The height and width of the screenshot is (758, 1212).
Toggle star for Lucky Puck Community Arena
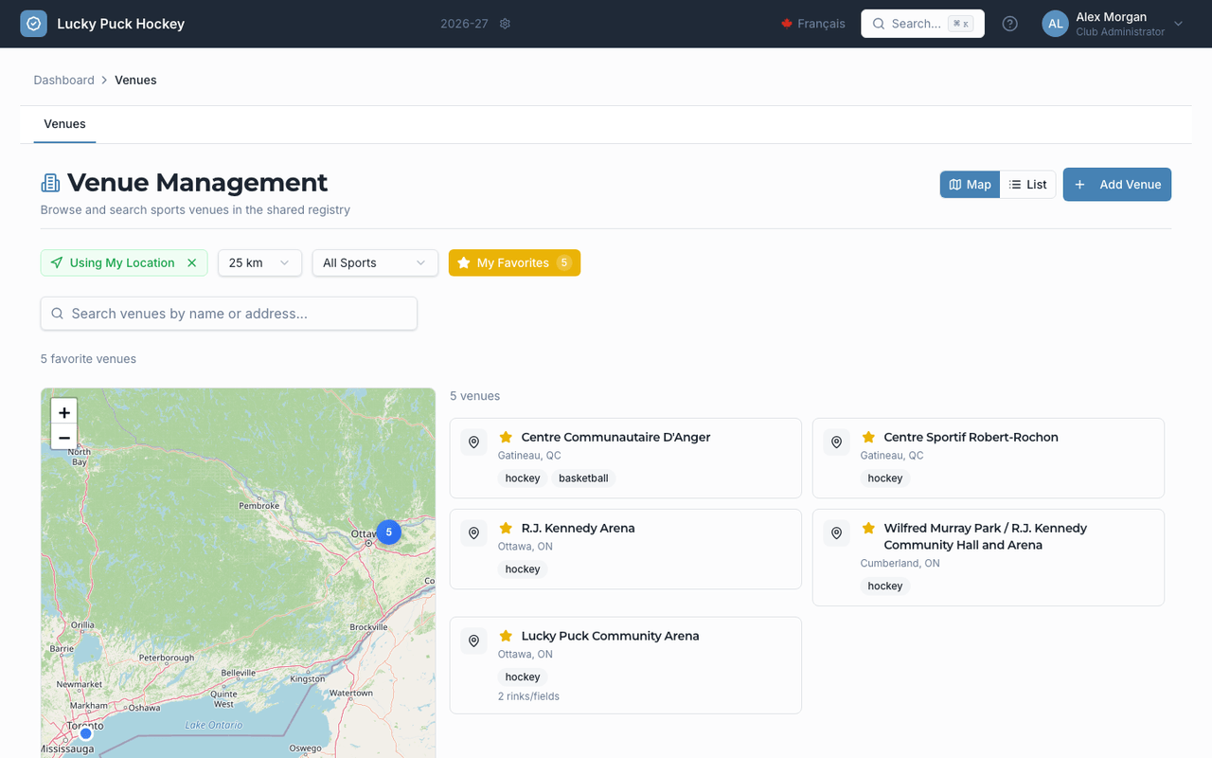point(506,636)
